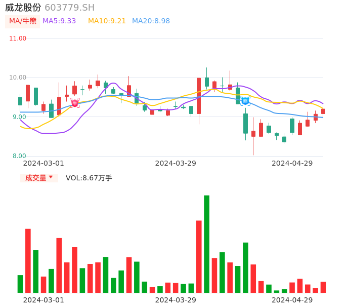Screen dimensions: 347x307
Task: Click the last red candlestick on the right
Action: click(323, 111)
